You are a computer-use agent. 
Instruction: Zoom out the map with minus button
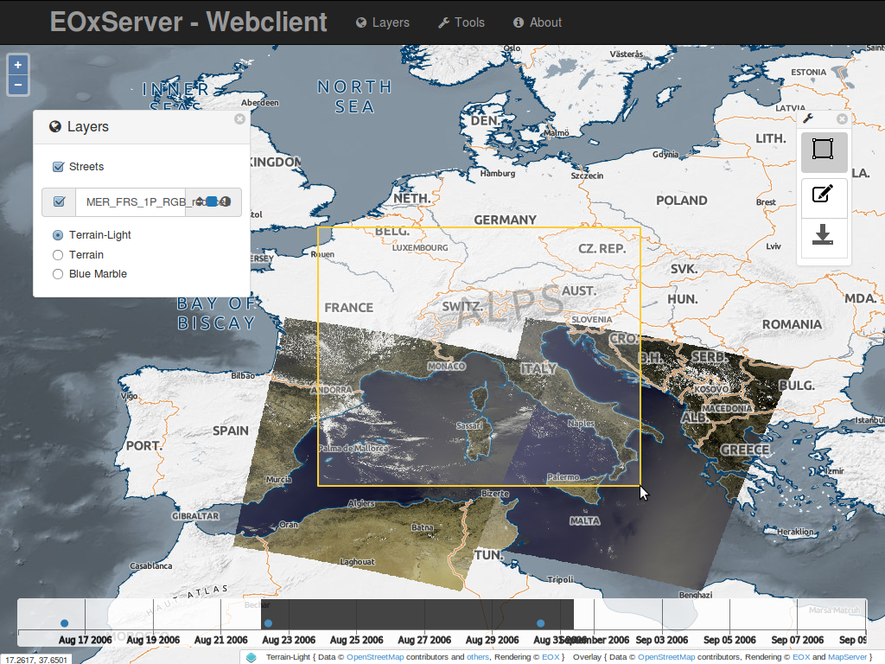click(x=18, y=86)
